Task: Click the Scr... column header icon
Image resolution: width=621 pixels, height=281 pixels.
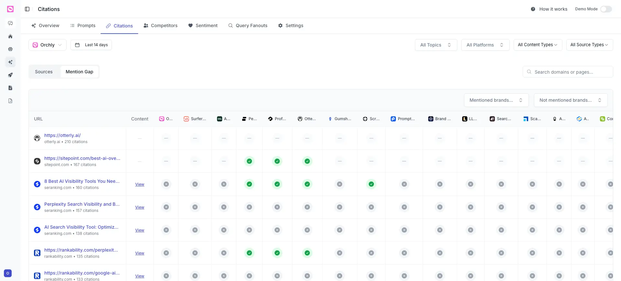Action: tap(365, 119)
